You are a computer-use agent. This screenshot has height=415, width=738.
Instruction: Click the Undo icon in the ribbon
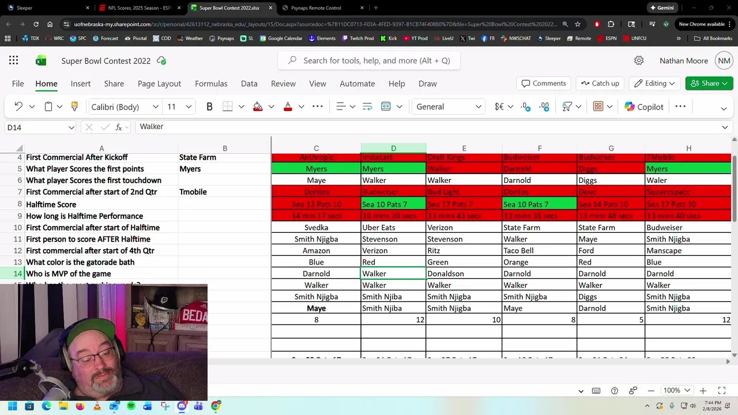18,107
